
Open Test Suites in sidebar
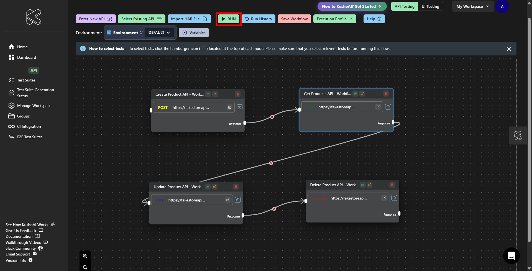(26, 80)
